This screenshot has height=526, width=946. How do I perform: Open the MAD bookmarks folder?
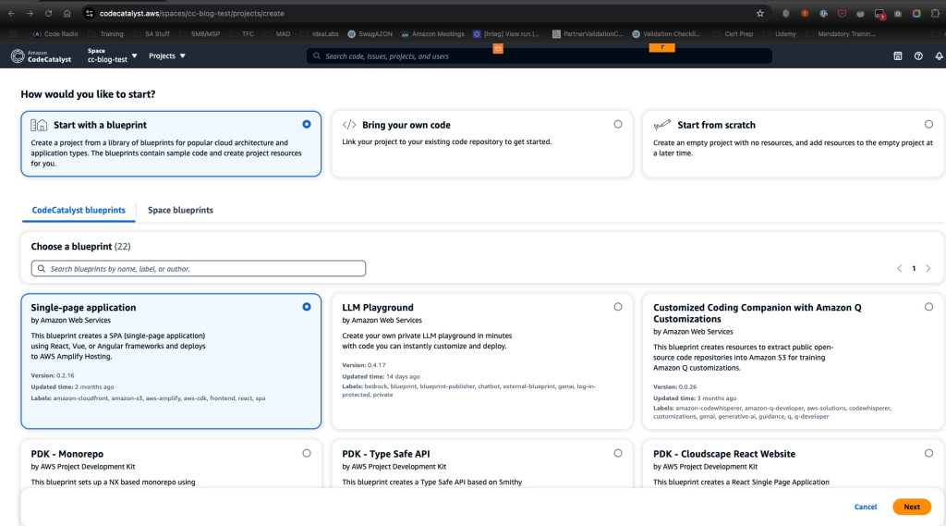[x=277, y=34]
